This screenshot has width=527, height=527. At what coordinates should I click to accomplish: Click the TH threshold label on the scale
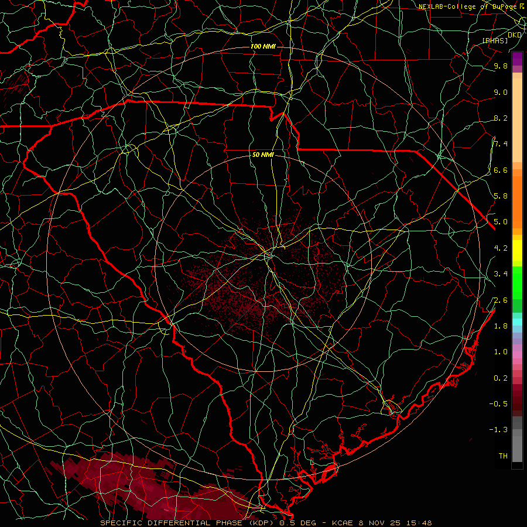pyautogui.click(x=503, y=456)
